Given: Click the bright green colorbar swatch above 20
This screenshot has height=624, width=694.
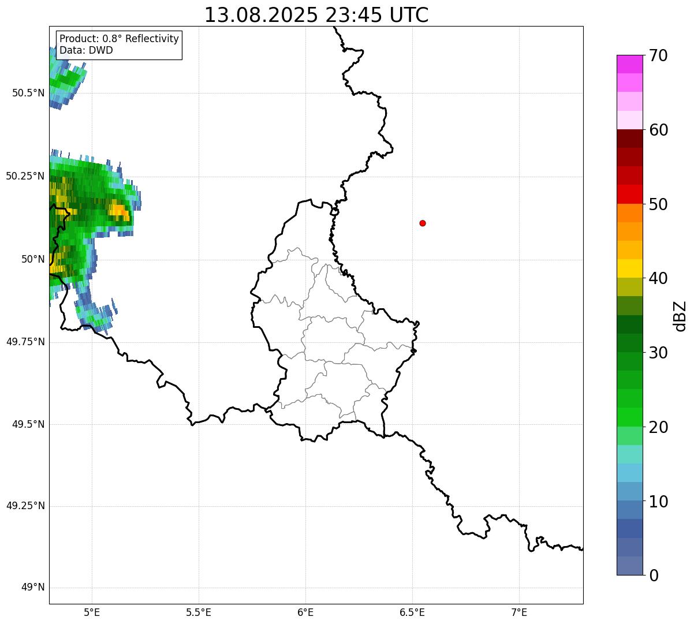Looking at the screenshot, I should coord(629,417).
